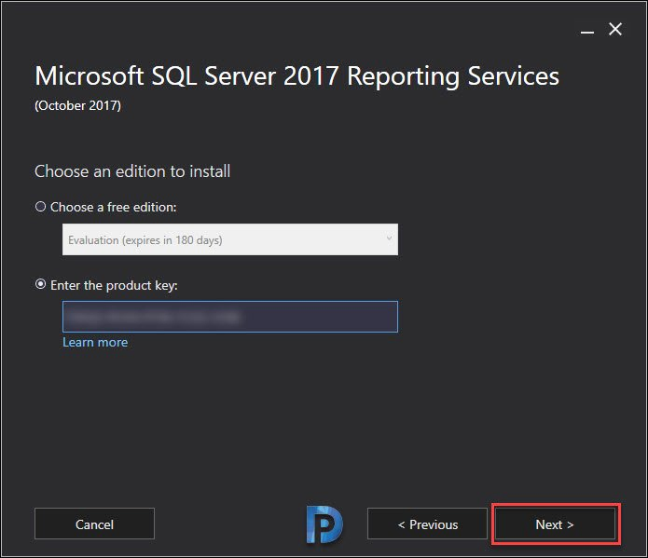Click the 'Choose a free edition:' label text
The image size is (648, 558).
tap(113, 207)
